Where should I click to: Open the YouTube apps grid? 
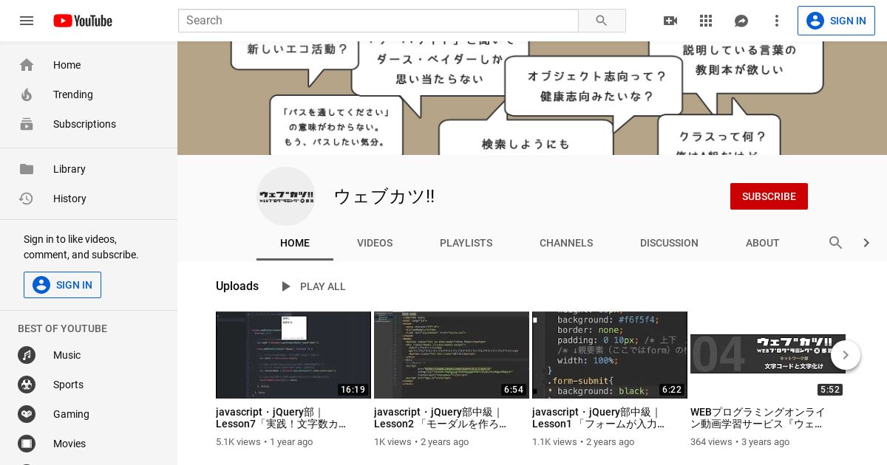click(x=706, y=21)
